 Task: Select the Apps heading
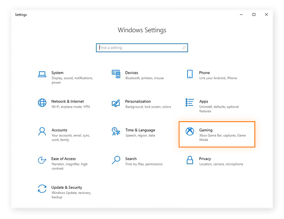(x=204, y=101)
